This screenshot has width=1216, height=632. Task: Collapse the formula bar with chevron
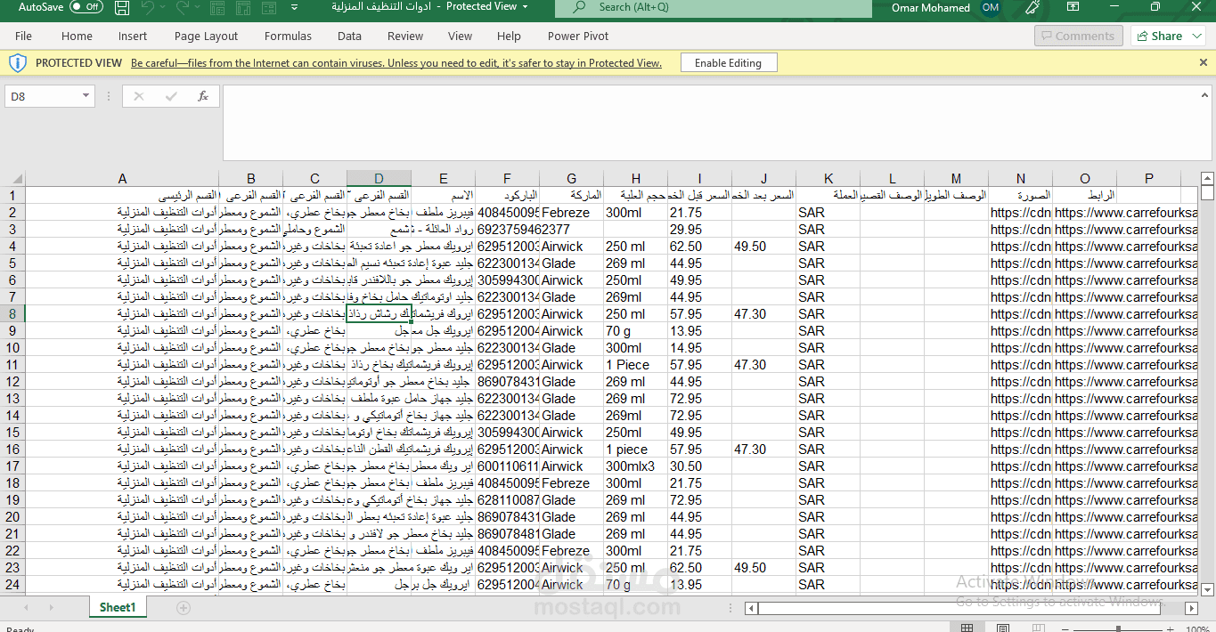(x=1204, y=95)
